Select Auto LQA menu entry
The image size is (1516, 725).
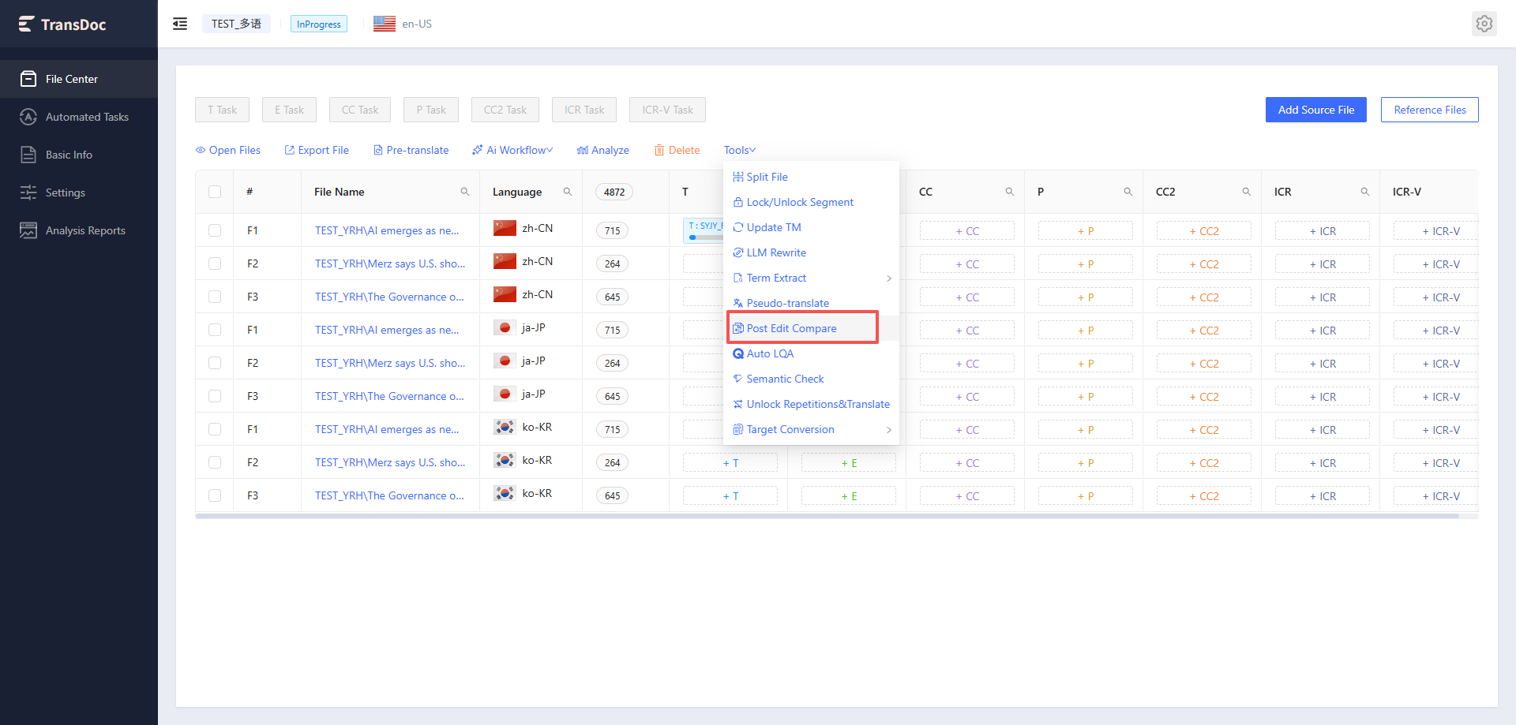point(811,353)
